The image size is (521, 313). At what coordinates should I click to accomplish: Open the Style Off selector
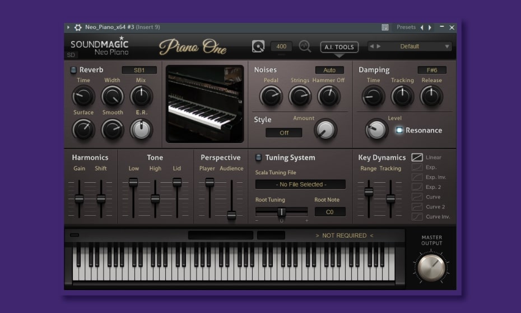click(x=284, y=133)
